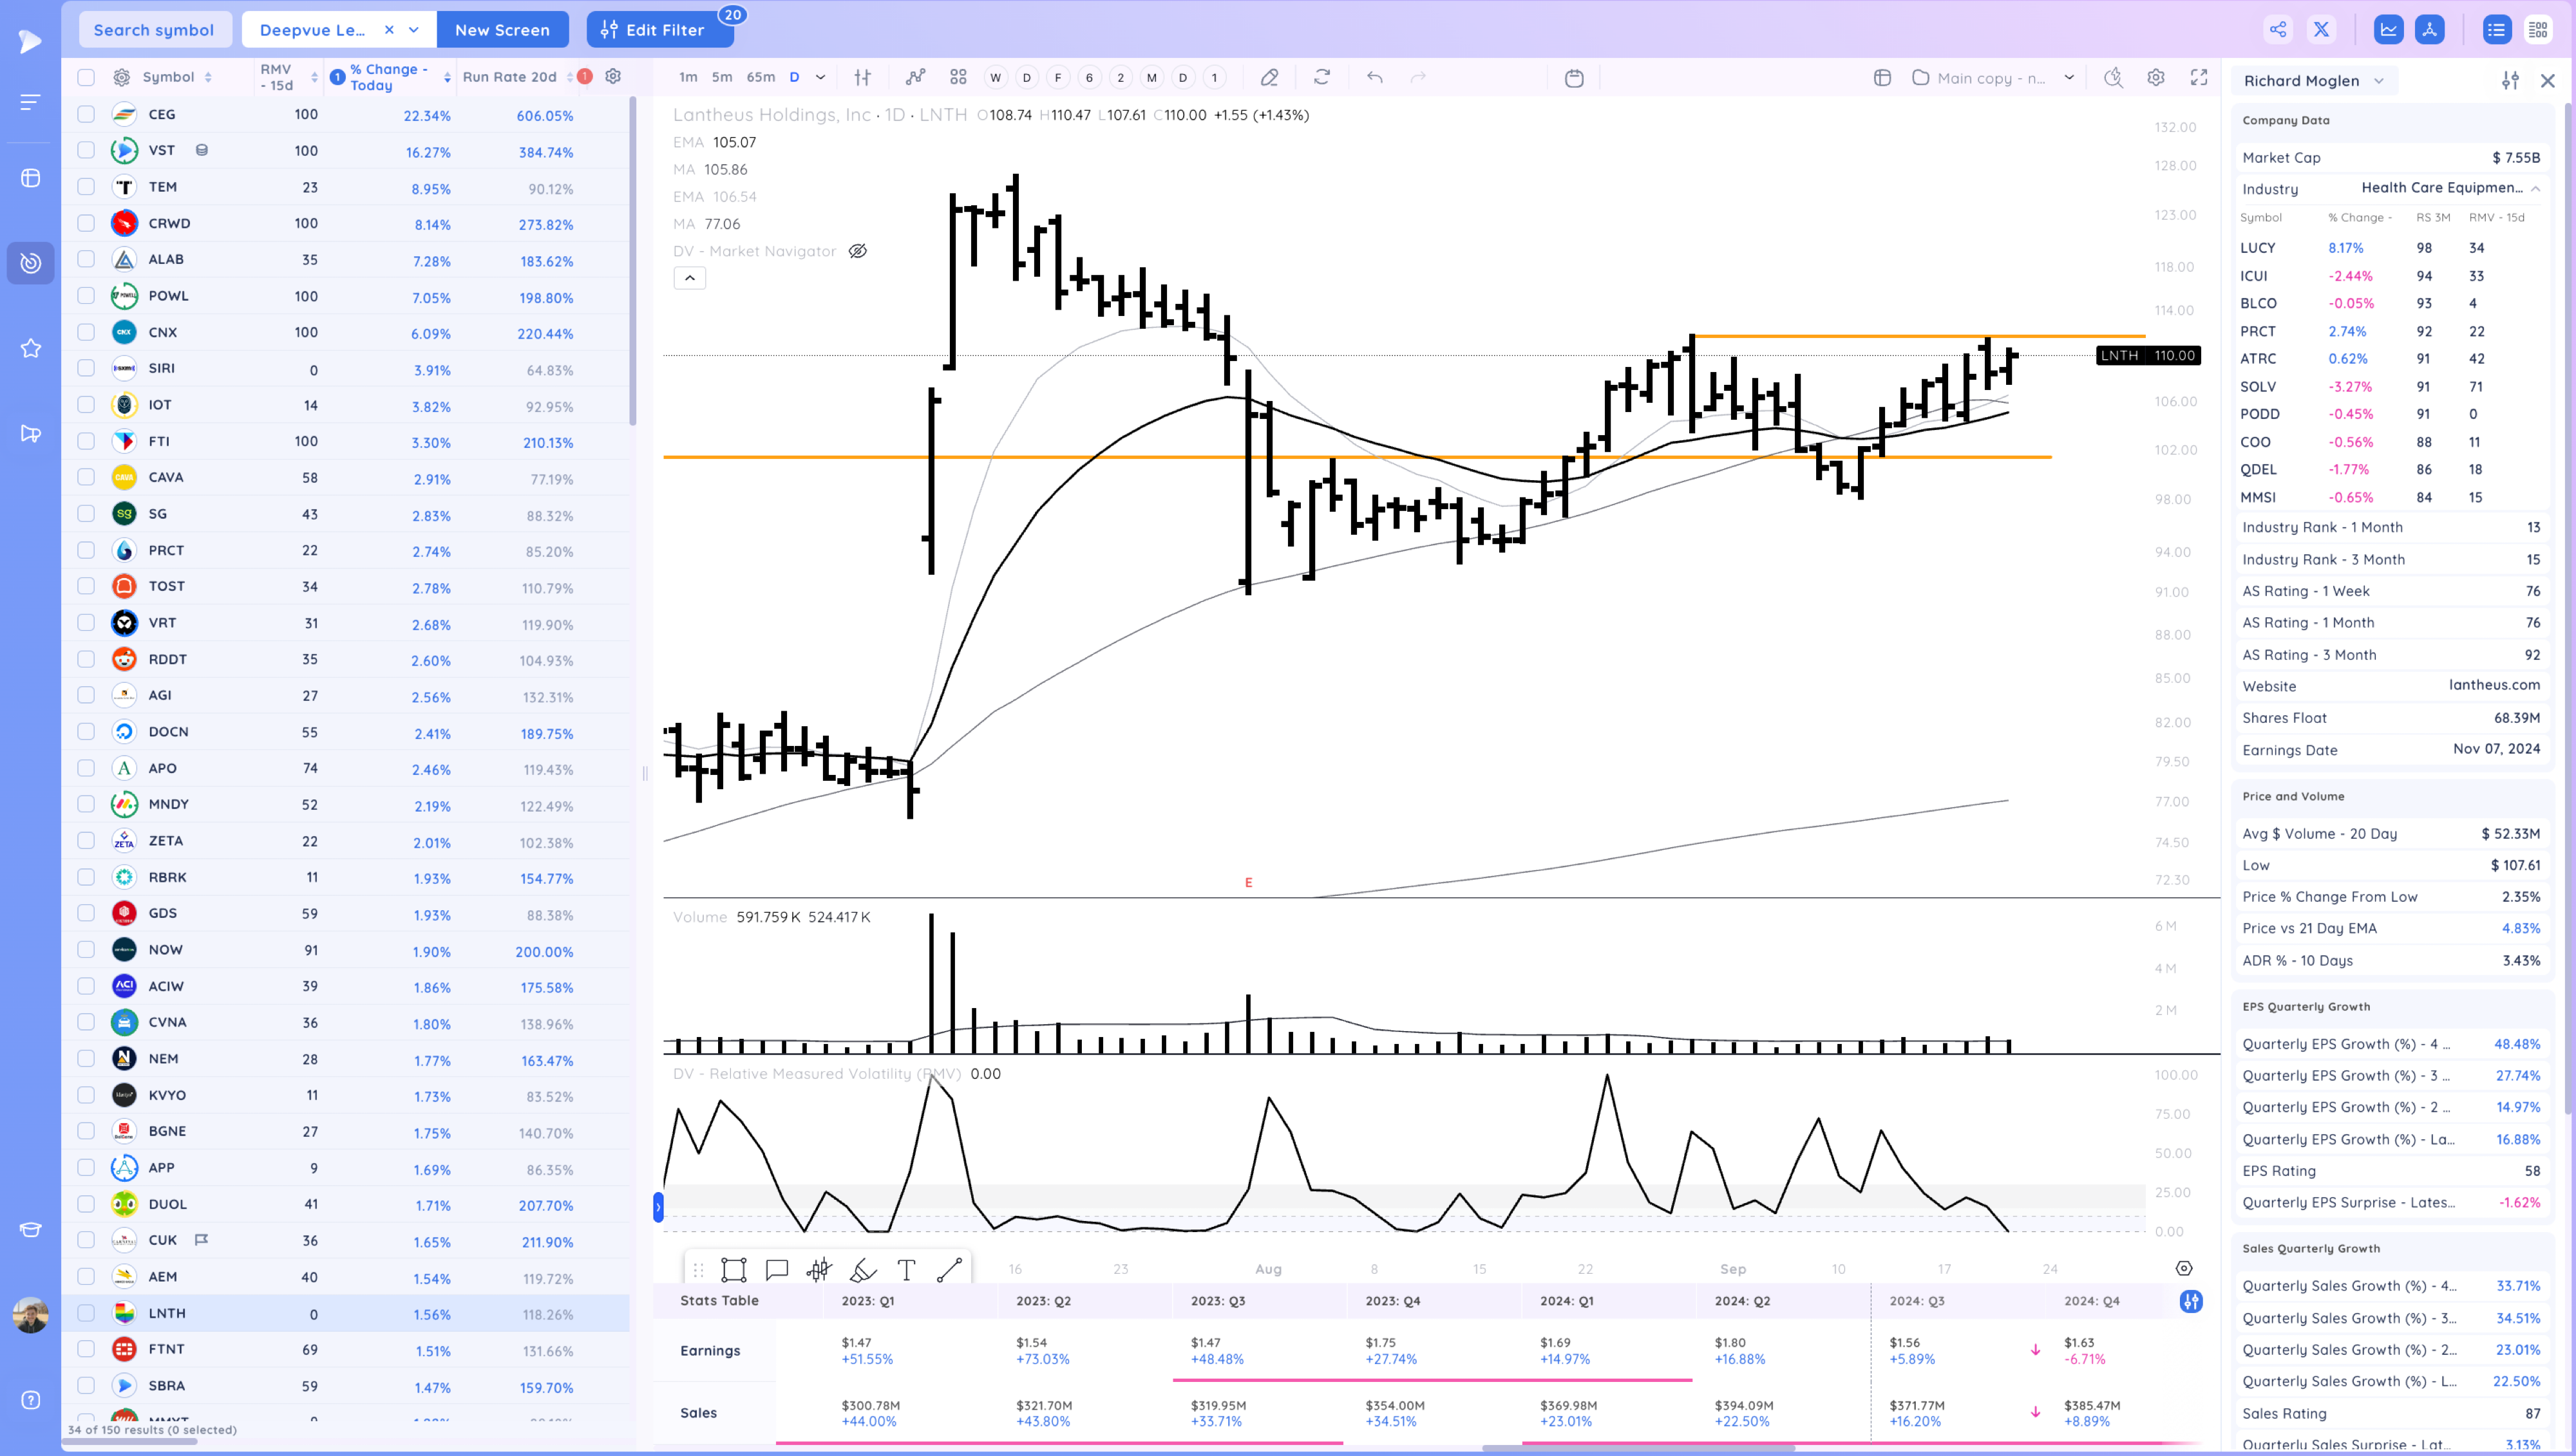Screen dimensions: 2576x1456
Task: Click the refresh chart icon
Action: [x=1321, y=77]
